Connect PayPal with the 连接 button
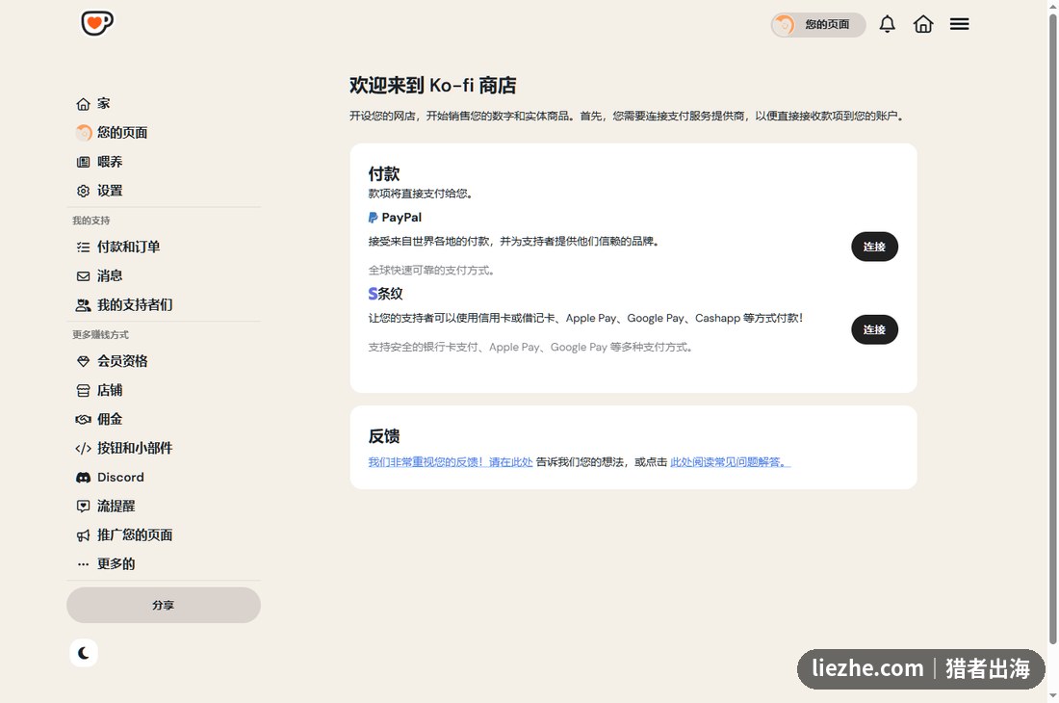This screenshot has height=703, width=1059. pyautogui.click(x=874, y=247)
